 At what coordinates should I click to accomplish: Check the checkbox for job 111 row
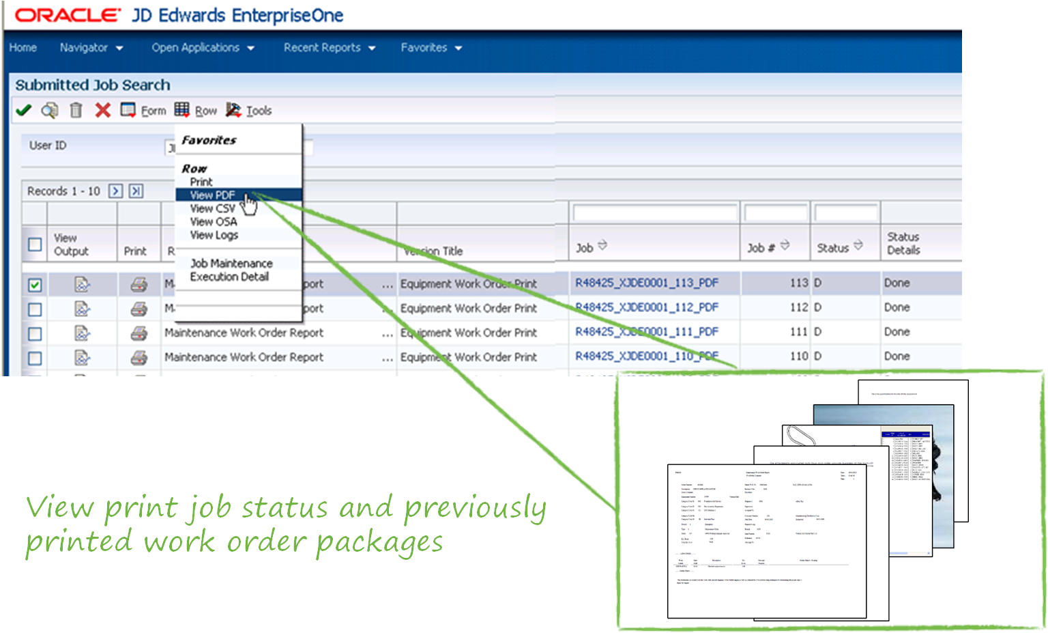tap(35, 334)
